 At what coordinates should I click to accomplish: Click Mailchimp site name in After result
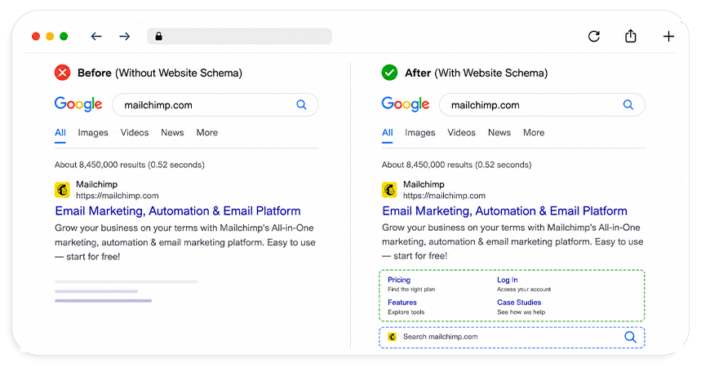click(424, 184)
